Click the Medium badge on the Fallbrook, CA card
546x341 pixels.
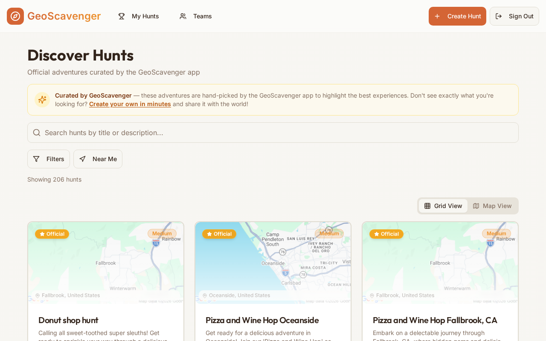pos(497,234)
